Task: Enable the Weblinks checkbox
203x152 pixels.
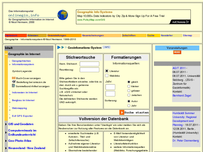Action: tap(107, 76)
